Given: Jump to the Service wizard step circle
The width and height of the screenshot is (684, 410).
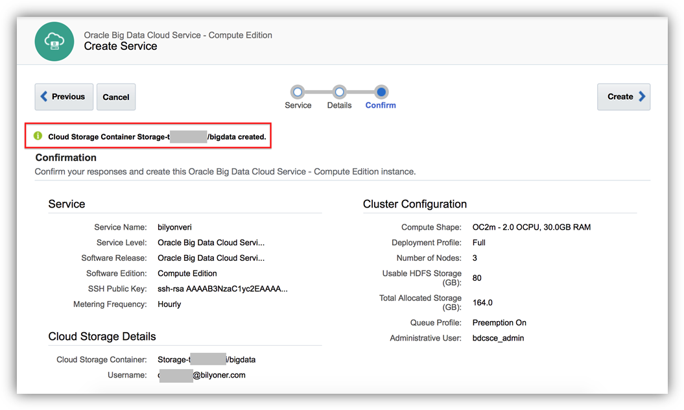Looking at the screenshot, I should coord(298,92).
